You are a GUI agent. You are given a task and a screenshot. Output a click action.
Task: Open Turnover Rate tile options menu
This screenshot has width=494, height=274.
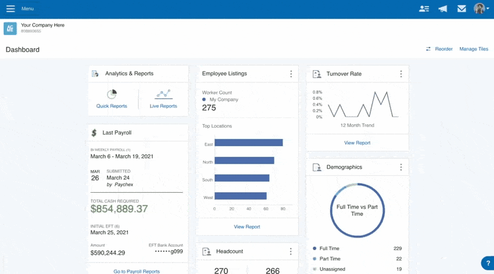point(401,74)
